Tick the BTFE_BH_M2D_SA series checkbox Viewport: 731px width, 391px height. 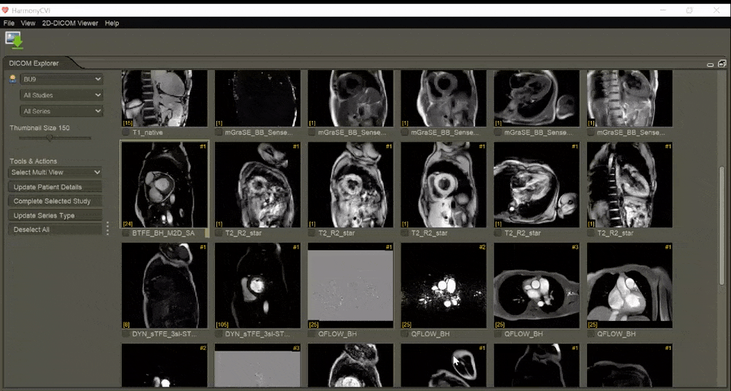coord(126,234)
